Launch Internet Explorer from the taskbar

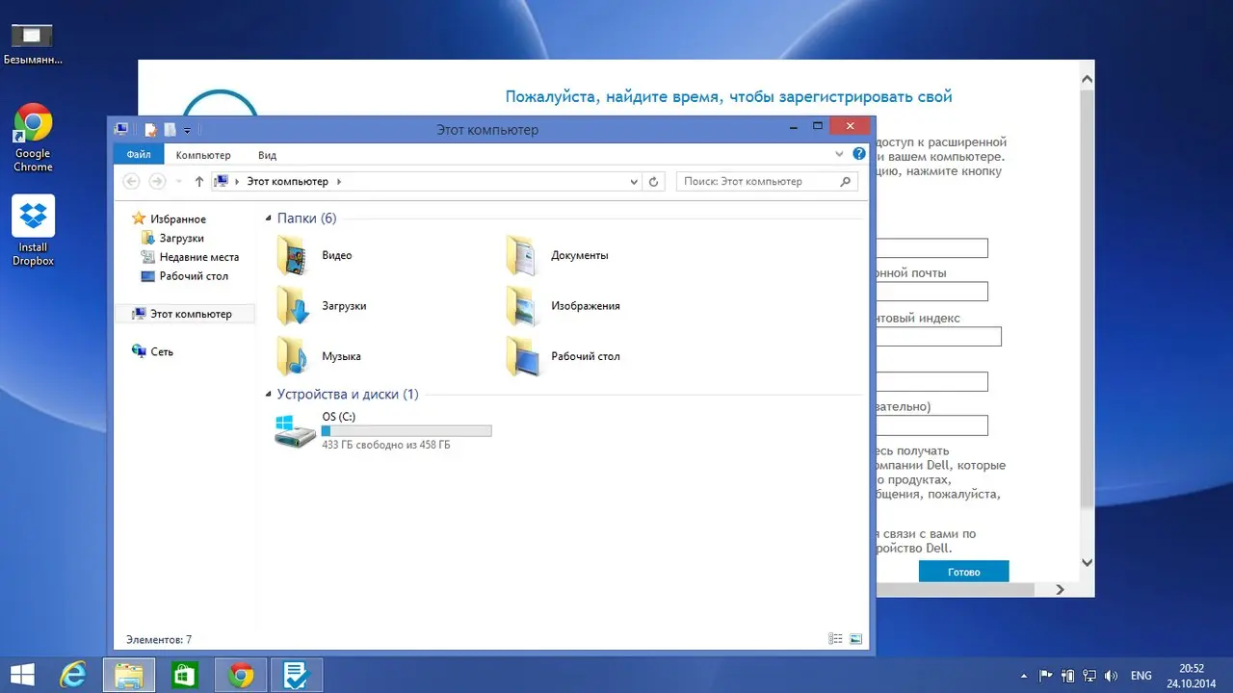(73, 675)
